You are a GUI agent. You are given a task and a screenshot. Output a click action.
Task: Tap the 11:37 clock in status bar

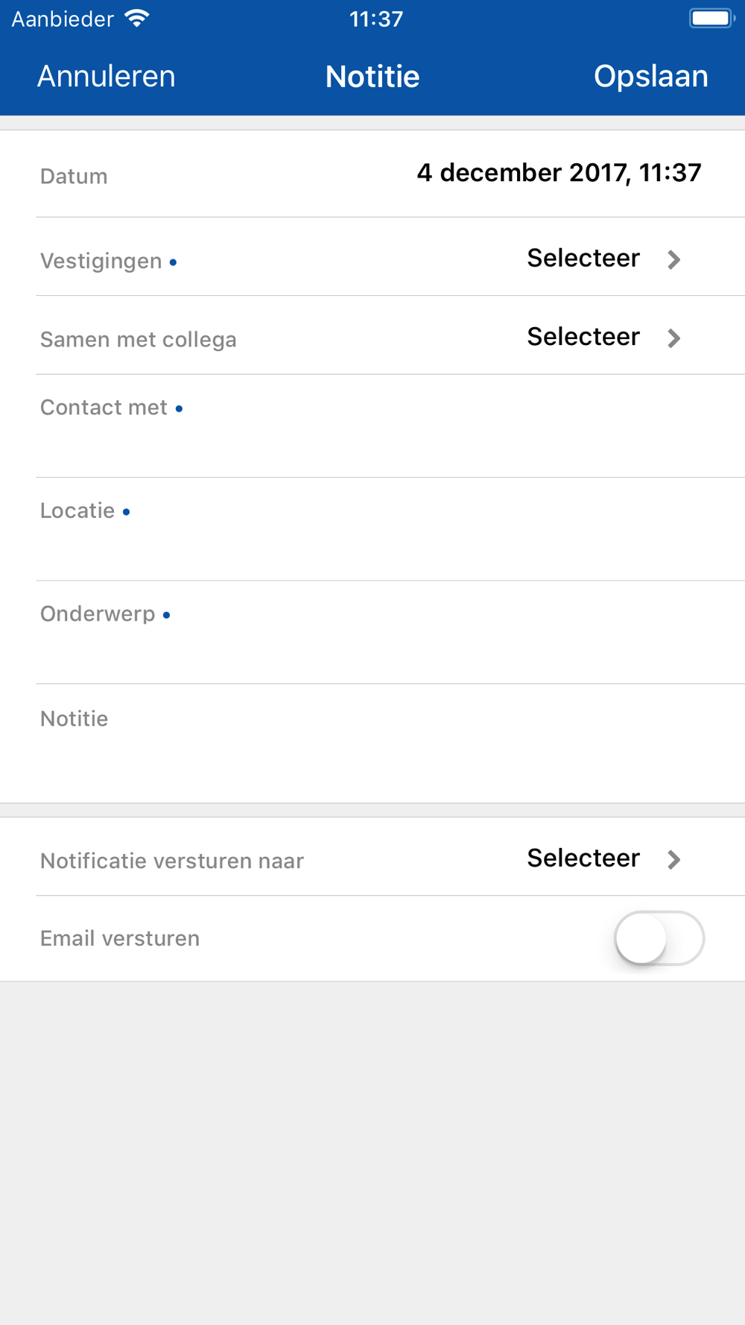[x=376, y=19]
